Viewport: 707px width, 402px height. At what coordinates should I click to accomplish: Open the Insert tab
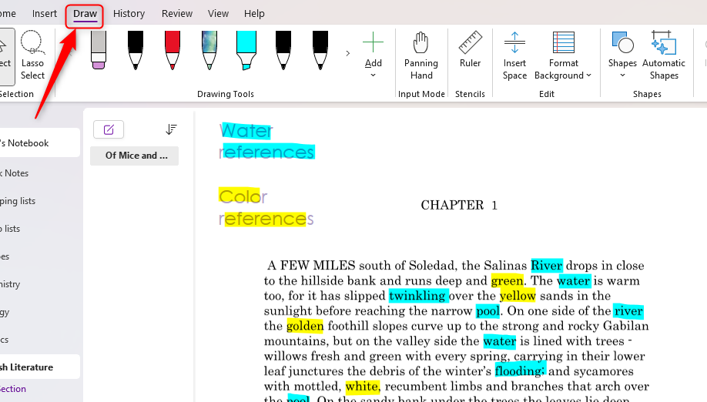pyautogui.click(x=45, y=14)
